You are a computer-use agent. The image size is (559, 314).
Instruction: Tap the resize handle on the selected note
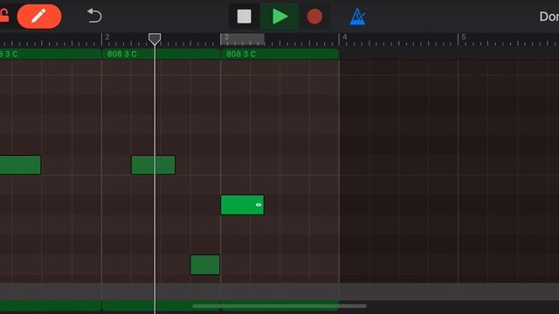(259, 205)
